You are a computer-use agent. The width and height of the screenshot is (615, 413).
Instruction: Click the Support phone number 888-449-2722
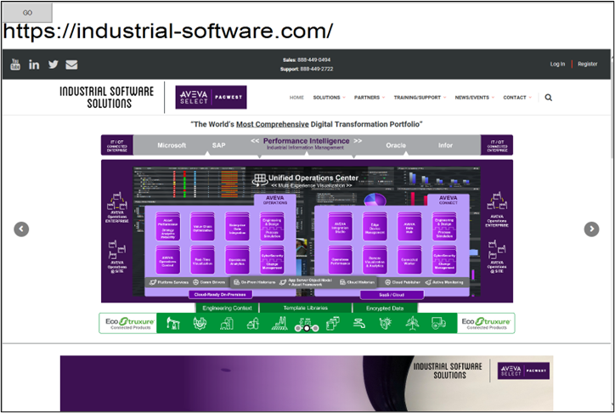(x=317, y=69)
